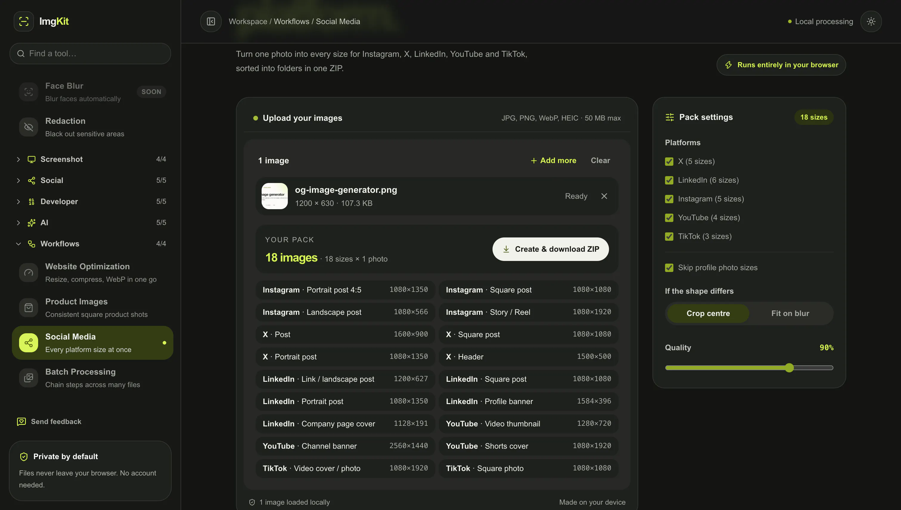The height and width of the screenshot is (510, 901).
Task: Uncheck the X (5 sizes) platform
Action: coord(669,162)
